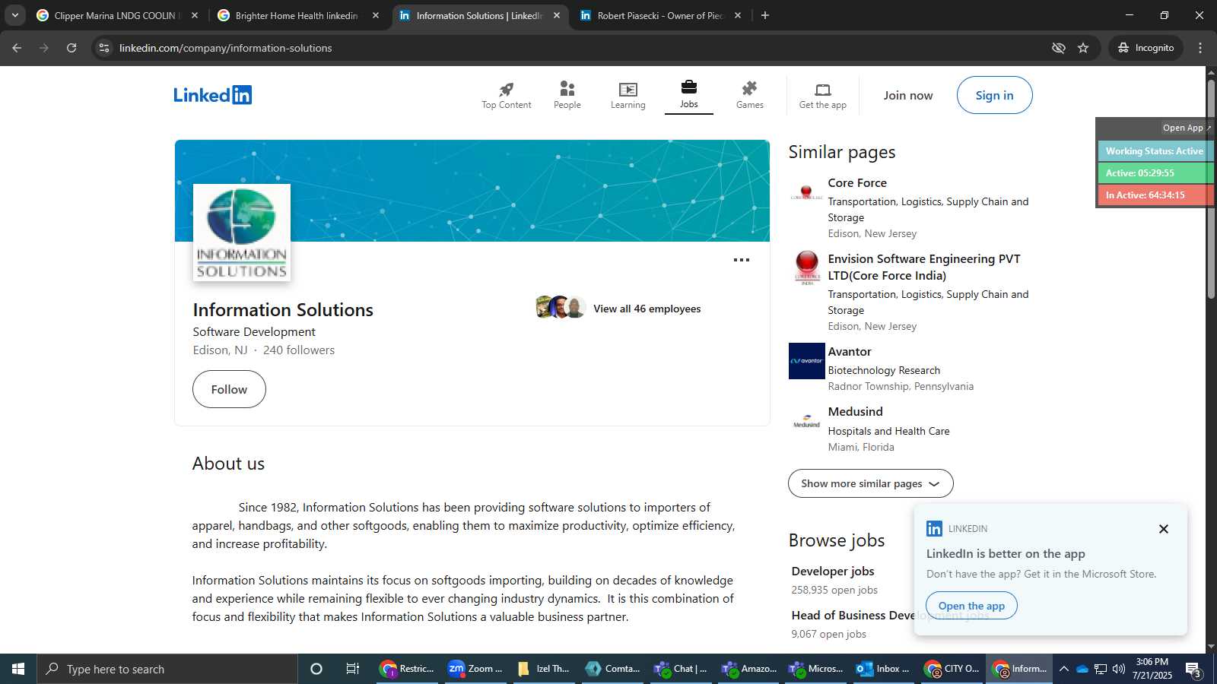Open Chrome's three-dot menu
The height and width of the screenshot is (684, 1217).
point(1200,48)
